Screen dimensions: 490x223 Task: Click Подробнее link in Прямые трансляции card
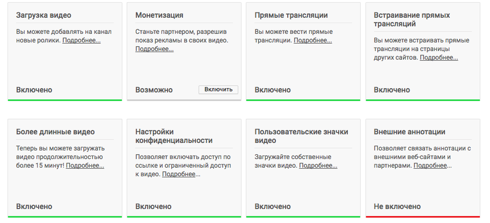(312, 40)
